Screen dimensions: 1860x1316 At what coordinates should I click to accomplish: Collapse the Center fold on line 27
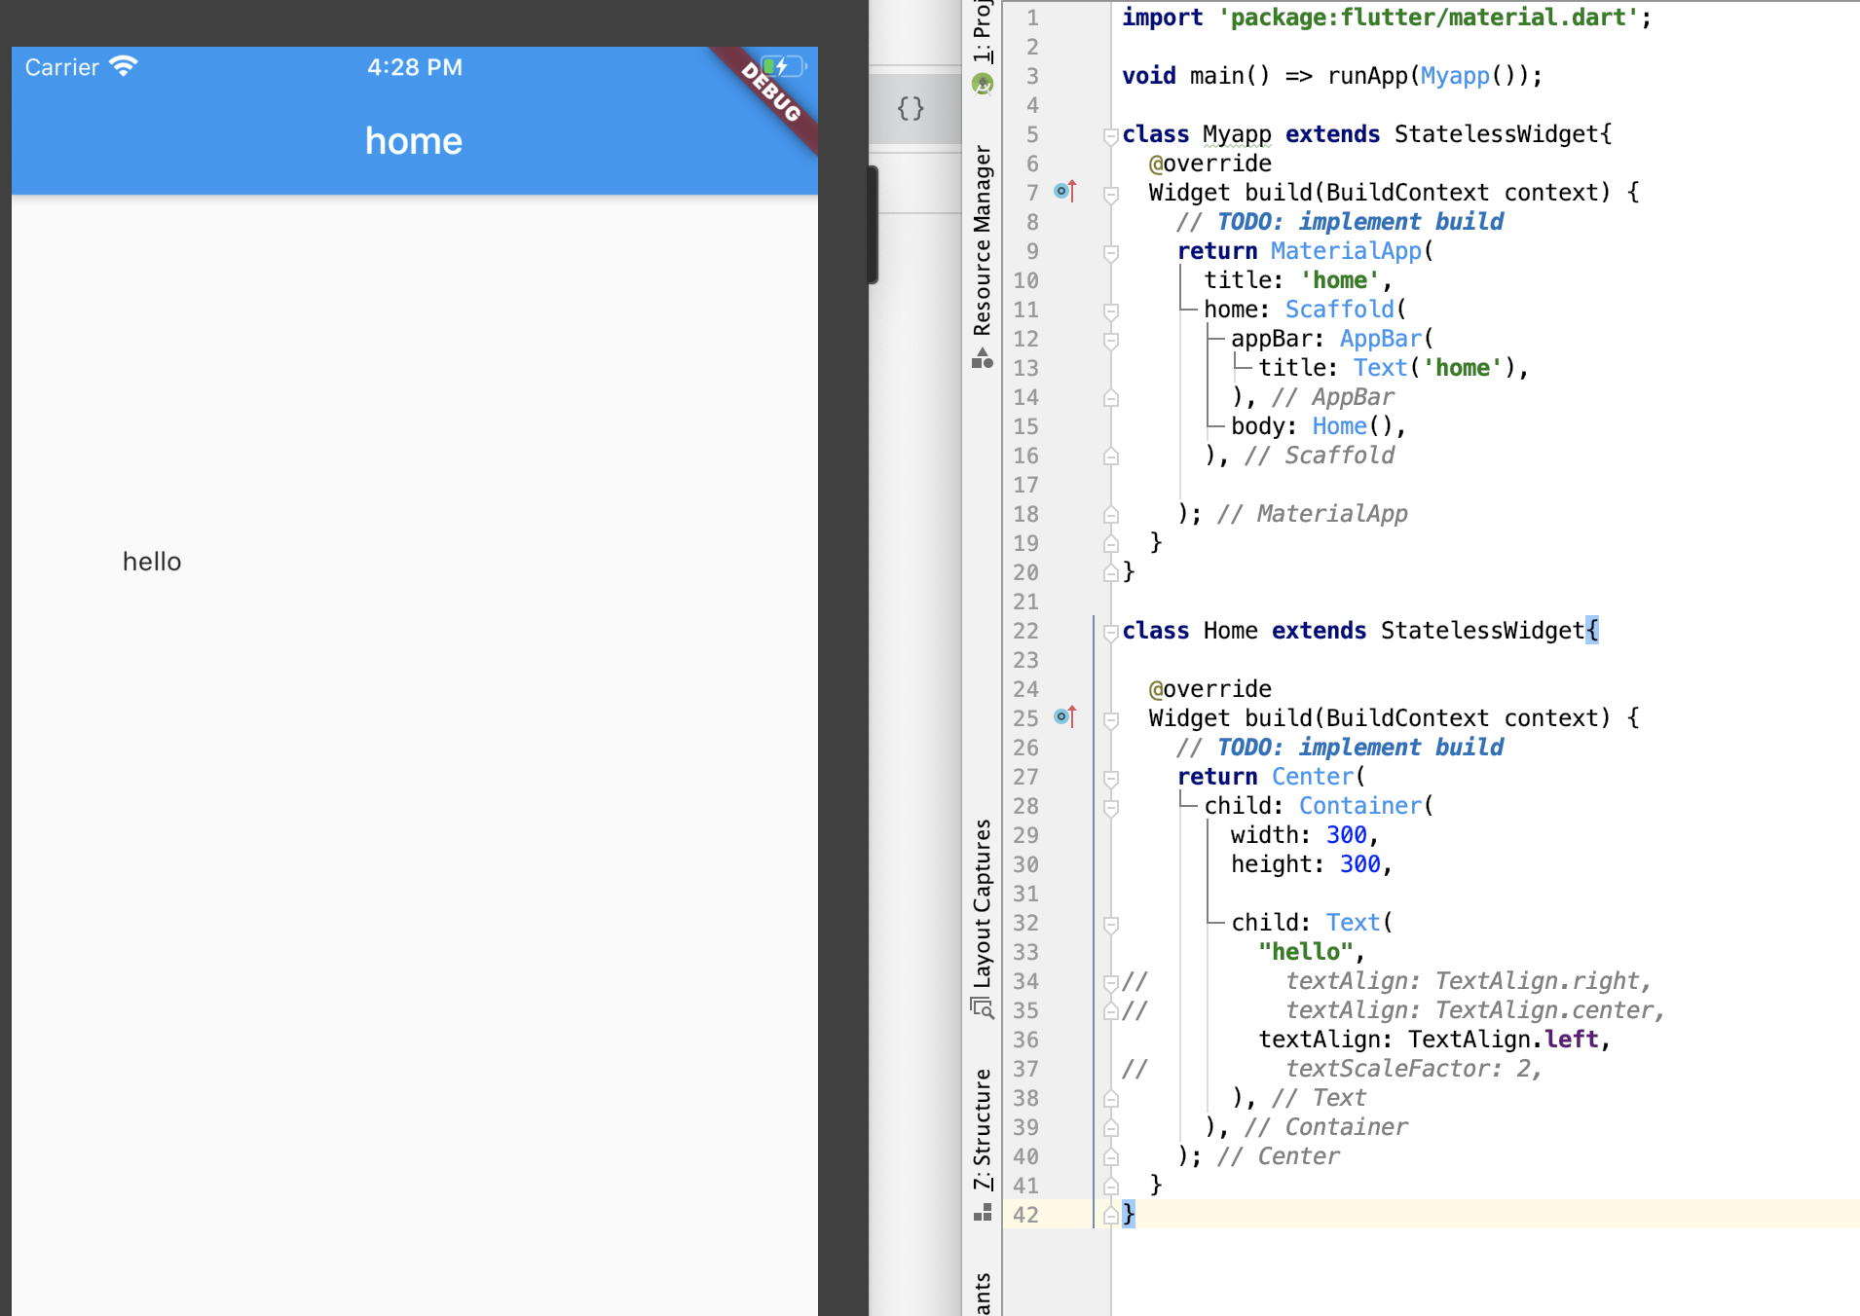pyautogui.click(x=1110, y=778)
